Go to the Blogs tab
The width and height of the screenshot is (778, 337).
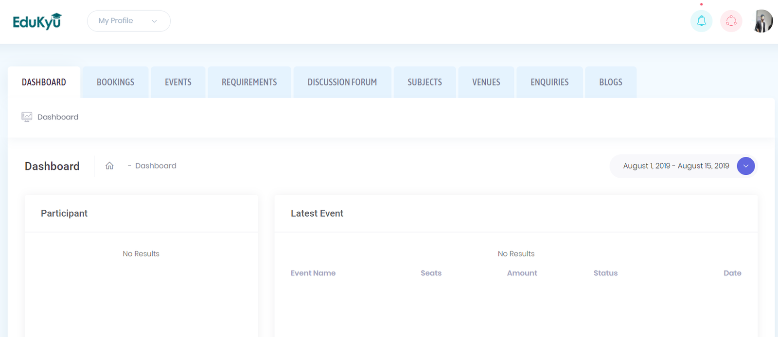[x=610, y=82]
